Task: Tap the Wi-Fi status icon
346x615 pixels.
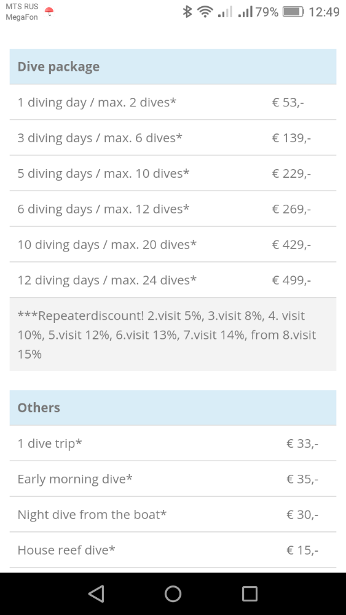Action: [204, 12]
